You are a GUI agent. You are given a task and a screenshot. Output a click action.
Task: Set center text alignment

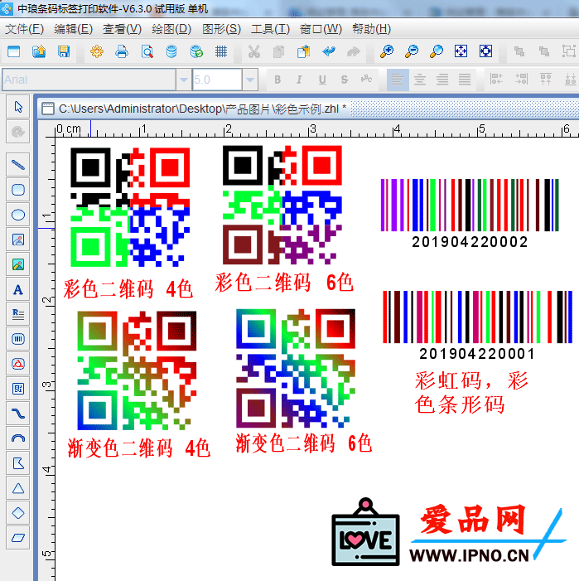(420, 80)
